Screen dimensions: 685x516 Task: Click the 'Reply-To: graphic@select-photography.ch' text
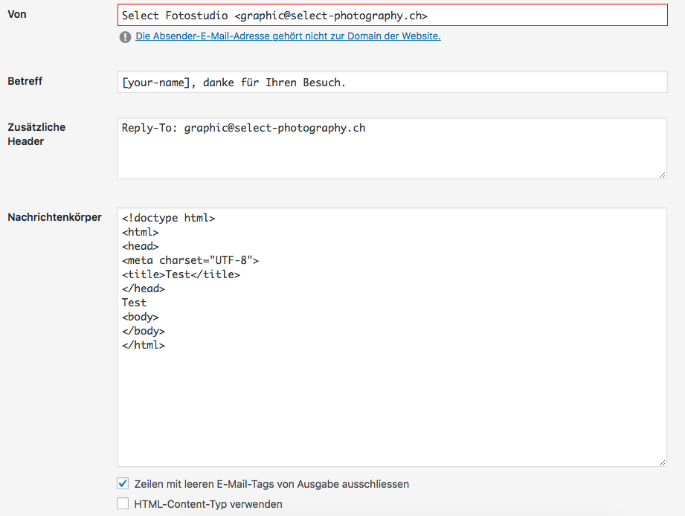tap(244, 128)
